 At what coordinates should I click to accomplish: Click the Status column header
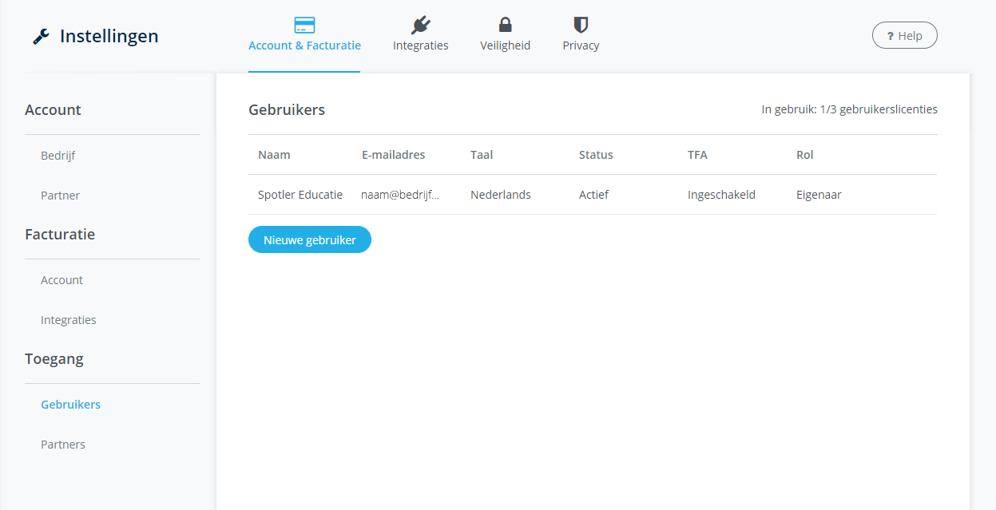click(596, 155)
